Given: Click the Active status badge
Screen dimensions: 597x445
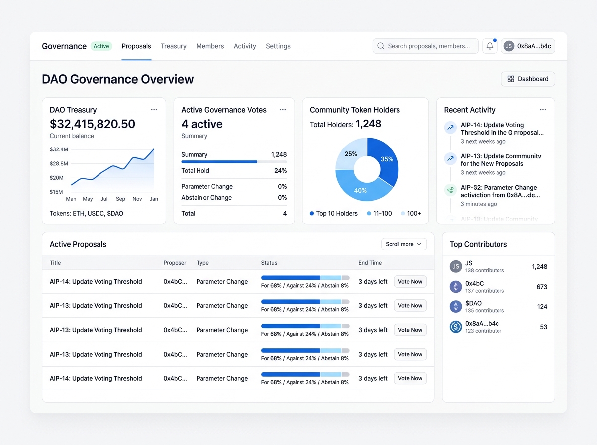Looking at the screenshot, I should (x=101, y=46).
